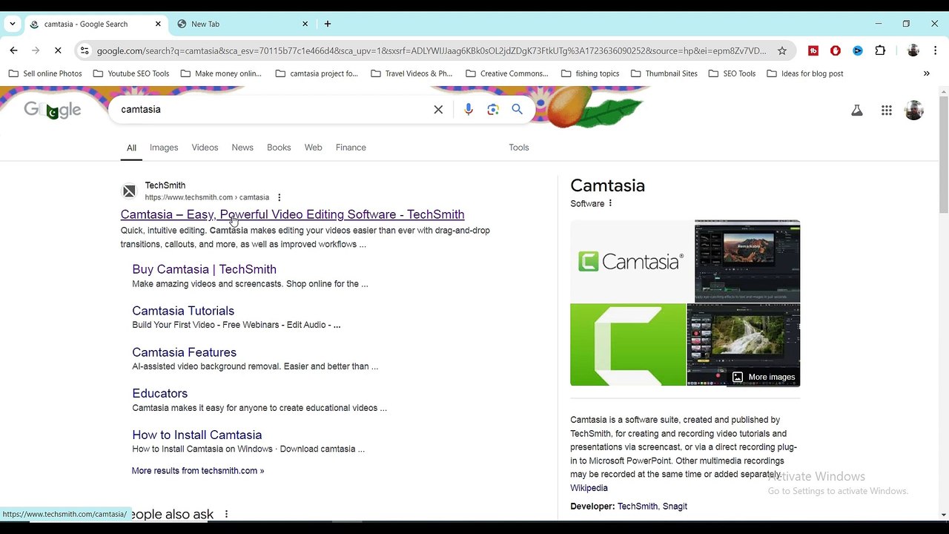This screenshot has width=949, height=534.
Task: Switch to Finance results
Action: (x=351, y=148)
